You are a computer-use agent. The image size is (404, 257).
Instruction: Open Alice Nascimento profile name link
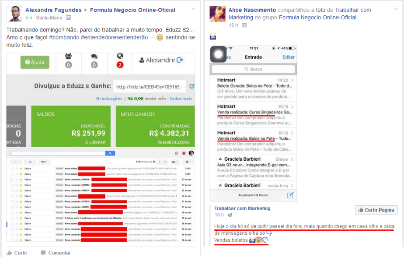(x=252, y=10)
